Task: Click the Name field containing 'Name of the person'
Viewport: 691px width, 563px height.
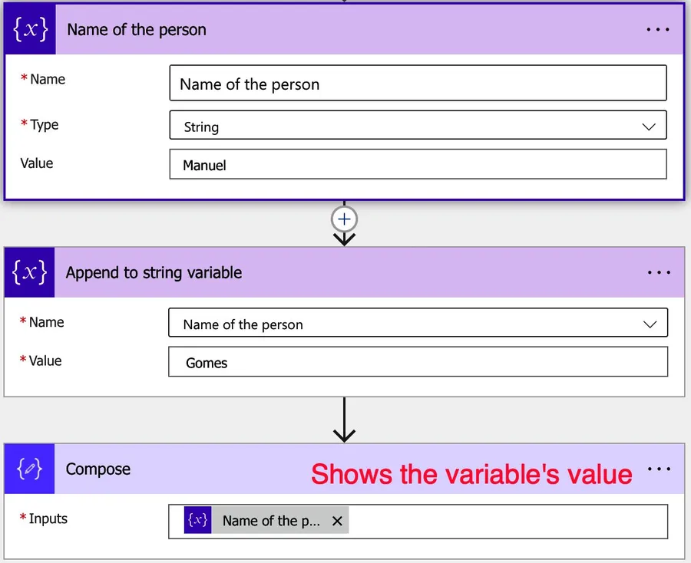Action: 418,84
